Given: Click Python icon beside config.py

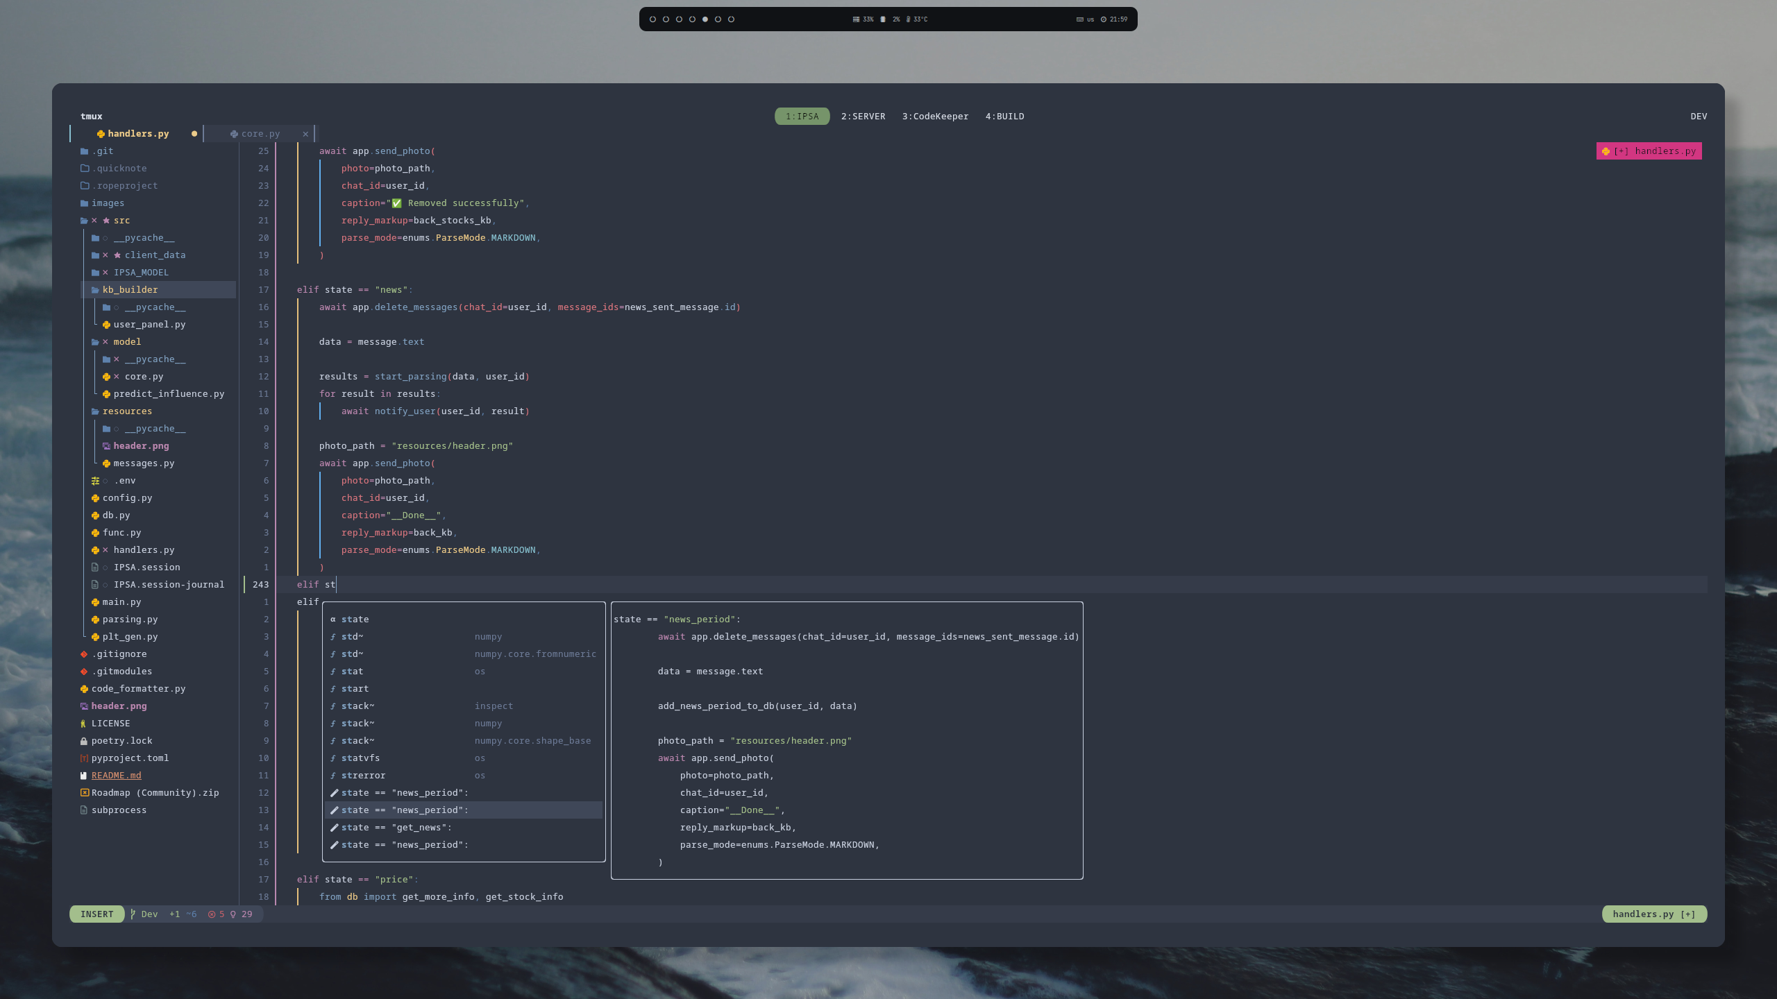Looking at the screenshot, I should point(95,498).
